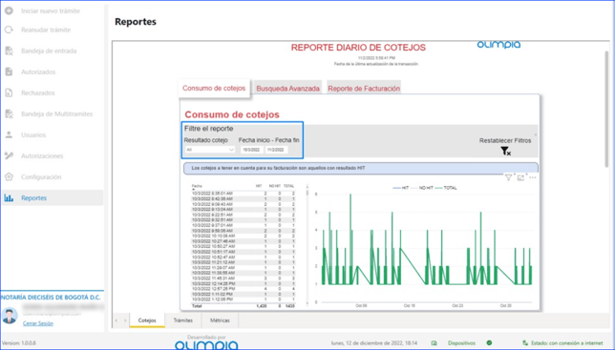
Task: Click the internet connection status icon
Action: coord(525,343)
